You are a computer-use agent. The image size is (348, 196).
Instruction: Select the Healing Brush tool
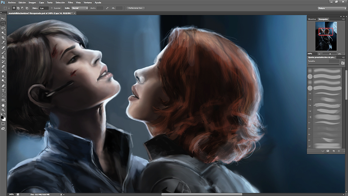pyautogui.click(x=3, y=48)
